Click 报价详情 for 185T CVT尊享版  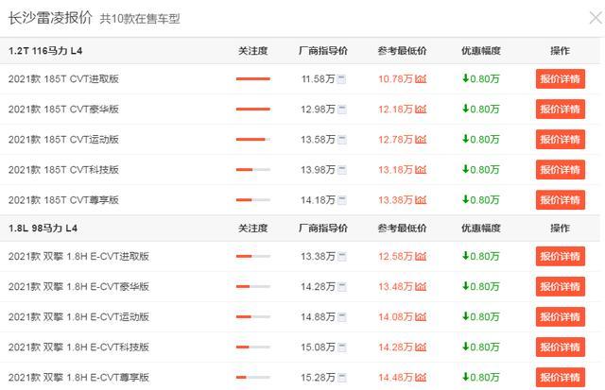click(560, 200)
